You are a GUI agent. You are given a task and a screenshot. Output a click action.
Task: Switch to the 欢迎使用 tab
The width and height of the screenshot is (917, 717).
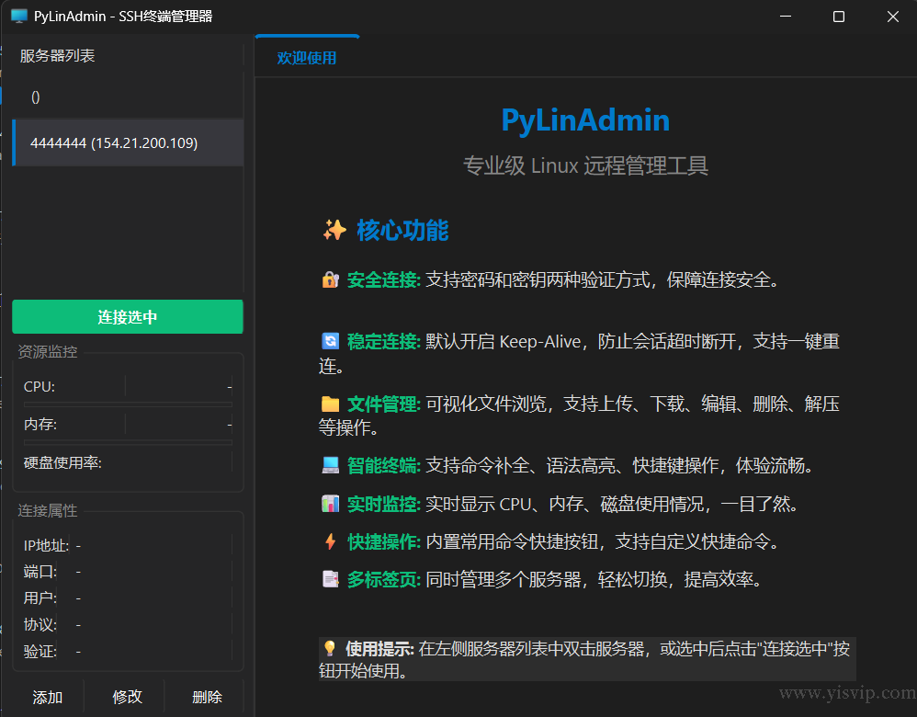(307, 58)
